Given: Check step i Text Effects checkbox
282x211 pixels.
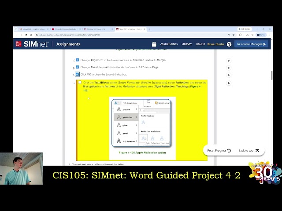Looking at the screenshot, I should (80, 82).
